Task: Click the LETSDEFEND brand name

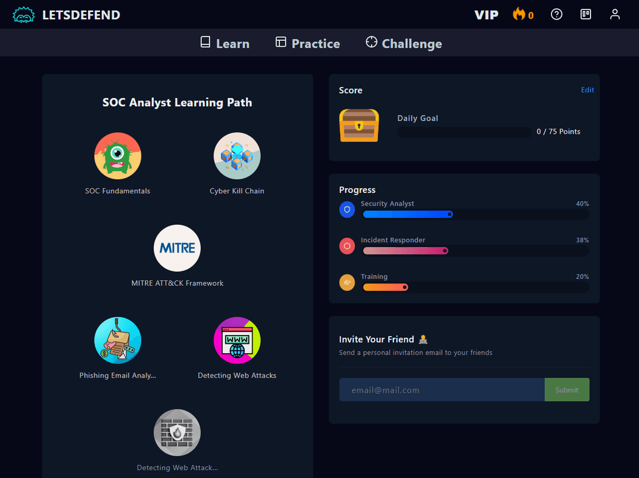Action: click(x=81, y=15)
